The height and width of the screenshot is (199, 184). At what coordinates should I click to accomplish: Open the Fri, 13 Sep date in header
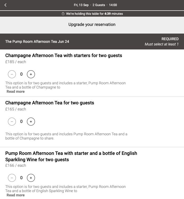[81, 5]
